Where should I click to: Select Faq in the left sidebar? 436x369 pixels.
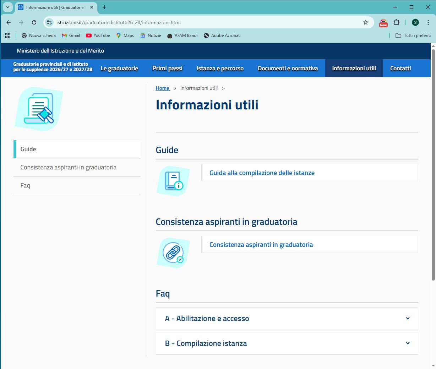25,185
